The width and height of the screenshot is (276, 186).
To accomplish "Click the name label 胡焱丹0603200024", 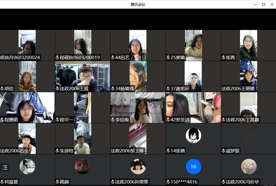I will pos(20,58).
